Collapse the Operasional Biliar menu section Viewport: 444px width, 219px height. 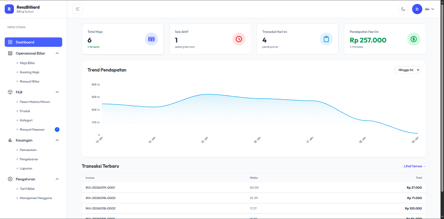(x=57, y=53)
